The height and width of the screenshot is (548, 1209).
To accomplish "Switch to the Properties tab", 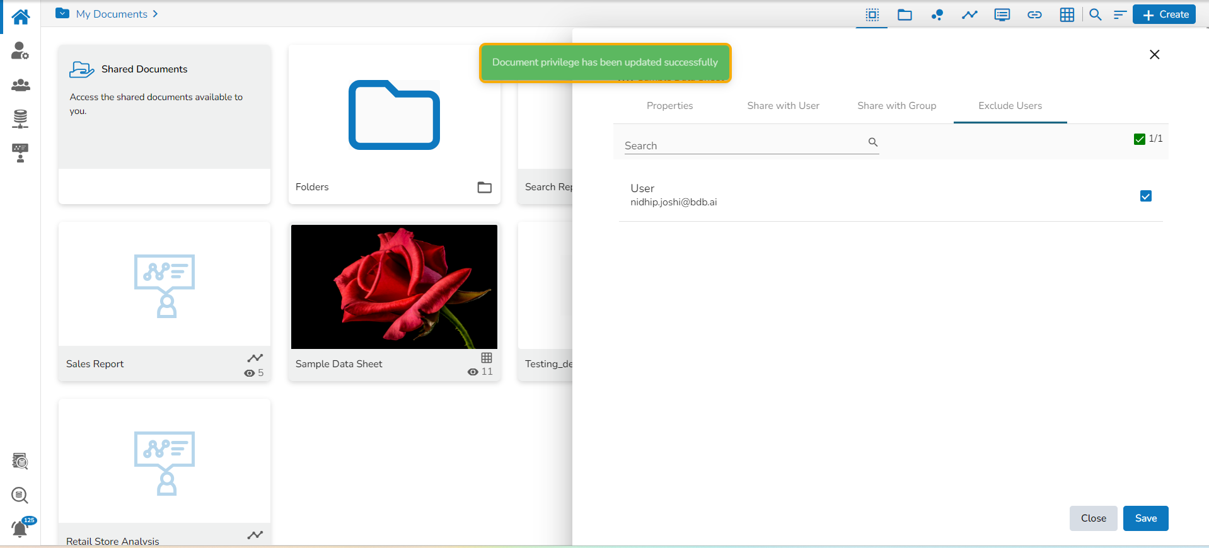I will coord(669,106).
